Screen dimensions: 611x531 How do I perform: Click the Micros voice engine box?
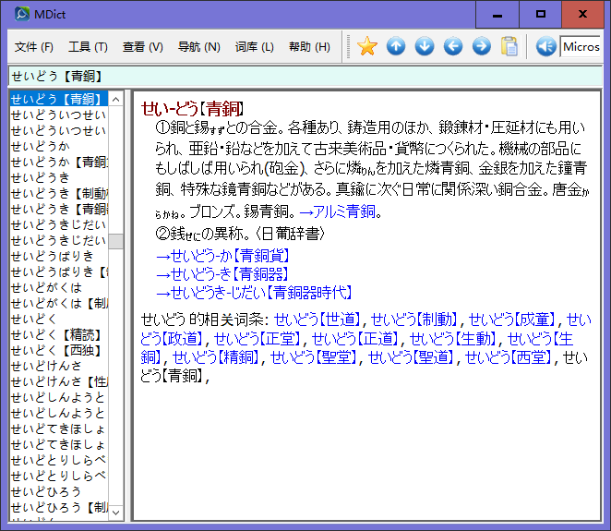point(581,46)
